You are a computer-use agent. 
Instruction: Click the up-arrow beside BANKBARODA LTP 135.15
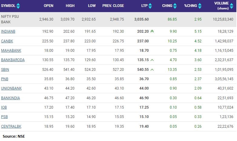[x=152, y=60]
